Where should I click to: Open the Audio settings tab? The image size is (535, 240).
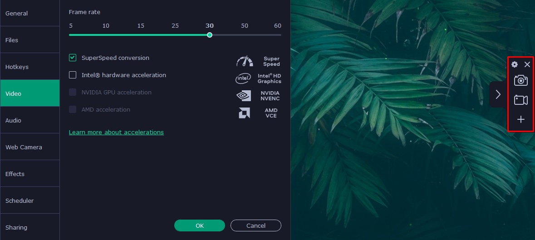[30, 120]
